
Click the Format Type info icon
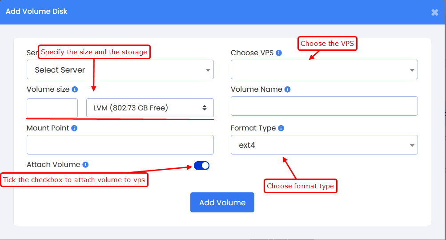coord(281,128)
